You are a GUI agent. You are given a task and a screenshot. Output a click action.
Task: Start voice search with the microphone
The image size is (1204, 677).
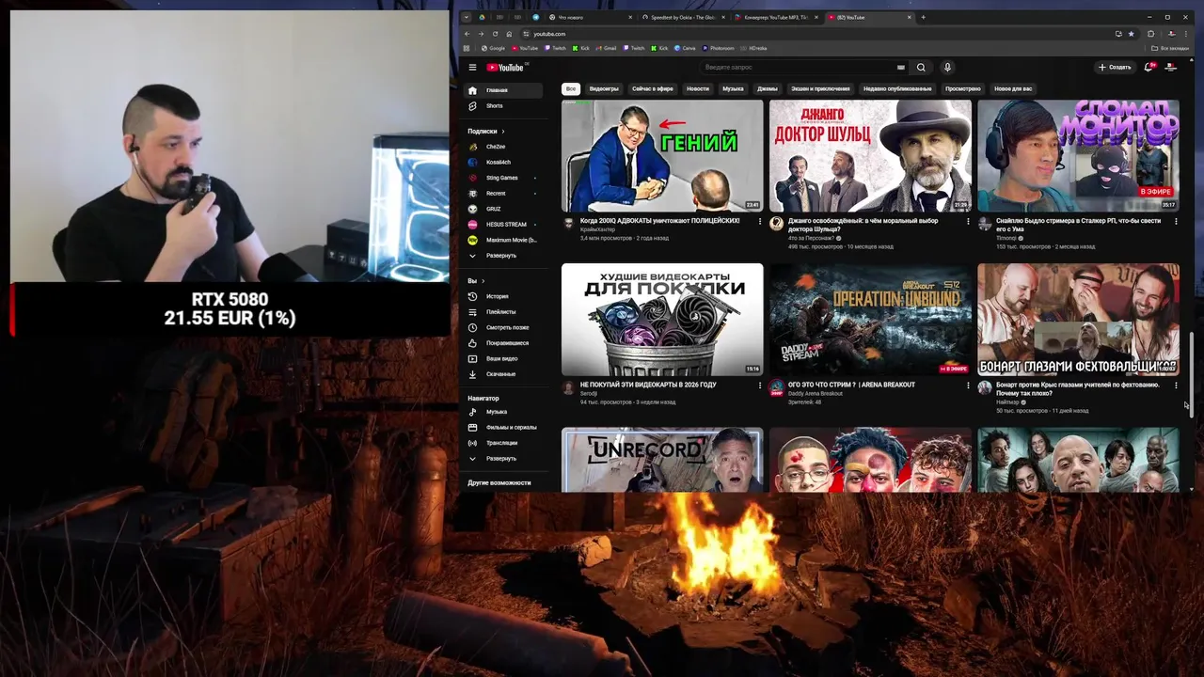(x=947, y=68)
